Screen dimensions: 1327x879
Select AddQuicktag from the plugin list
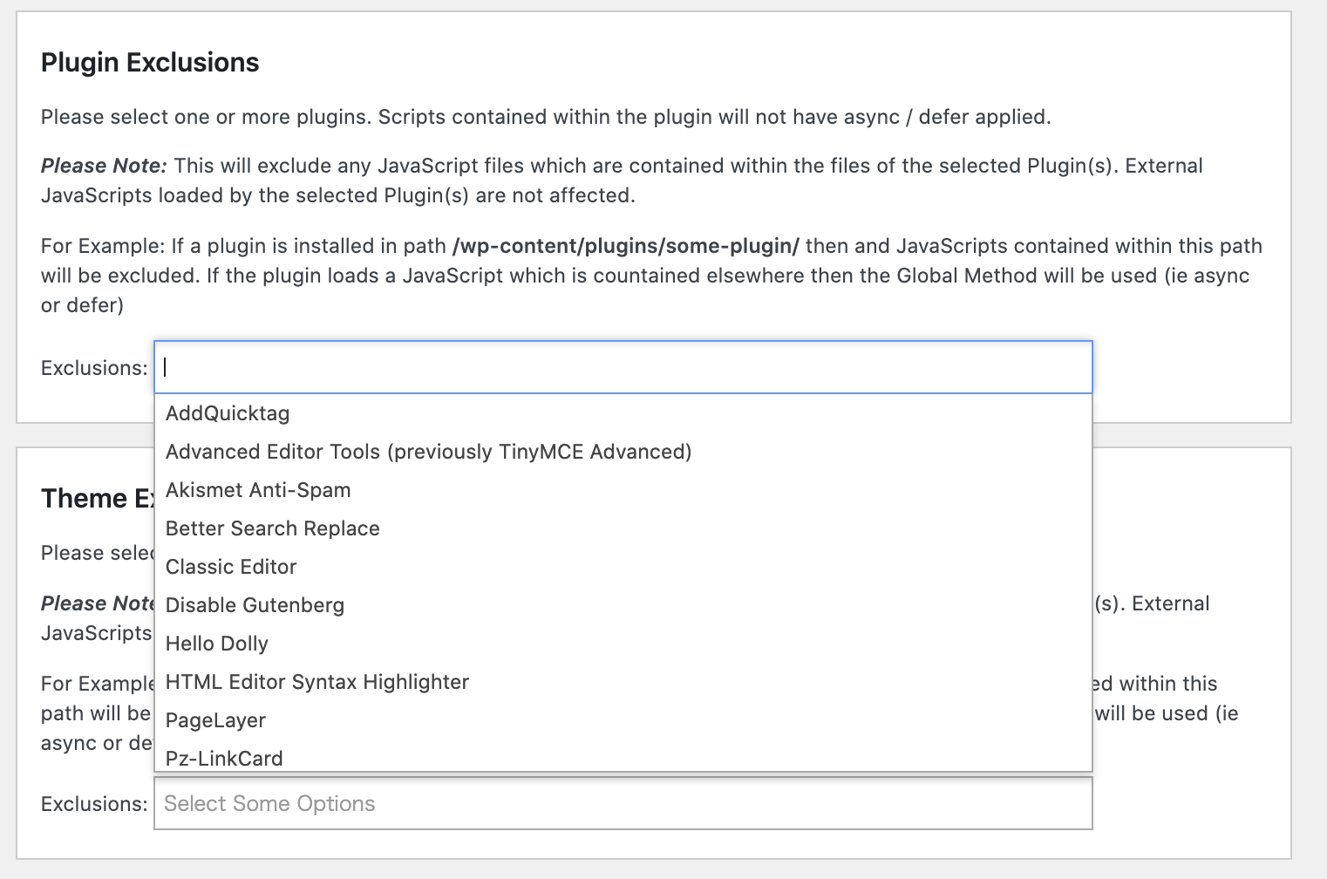[x=228, y=413]
